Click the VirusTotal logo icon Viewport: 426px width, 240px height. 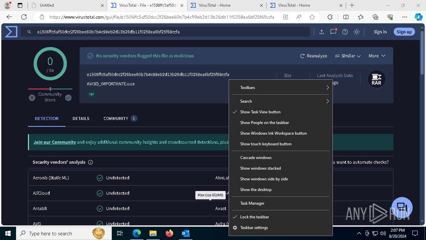pos(11,32)
